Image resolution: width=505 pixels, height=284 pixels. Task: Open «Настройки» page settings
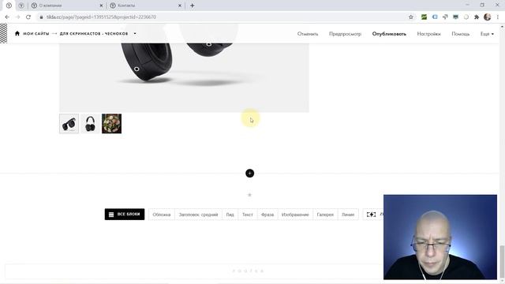point(428,34)
